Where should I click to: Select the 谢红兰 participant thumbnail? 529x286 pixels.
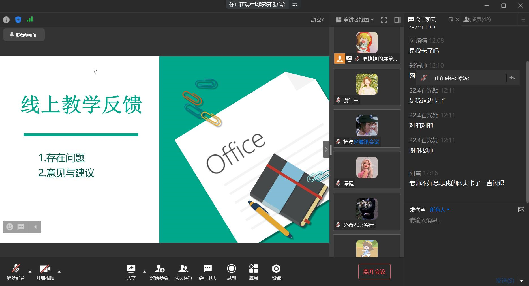pyautogui.click(x=367, y=87)
